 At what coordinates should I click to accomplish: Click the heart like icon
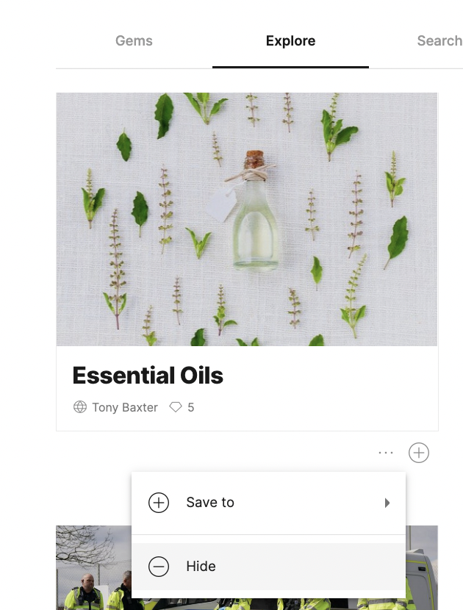coord(176,407)
